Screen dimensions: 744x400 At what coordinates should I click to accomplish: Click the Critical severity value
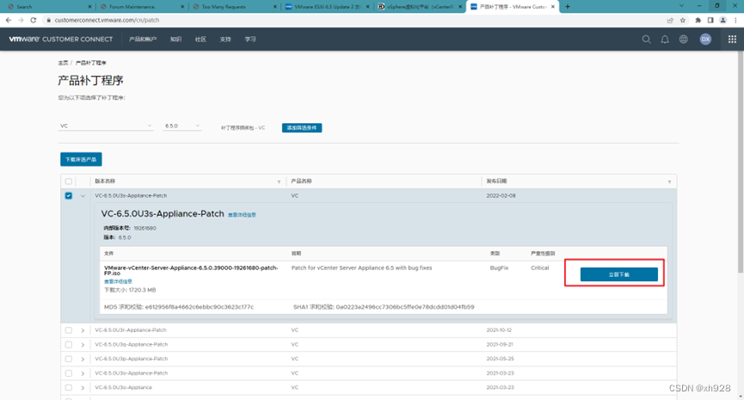click(540, 268)
